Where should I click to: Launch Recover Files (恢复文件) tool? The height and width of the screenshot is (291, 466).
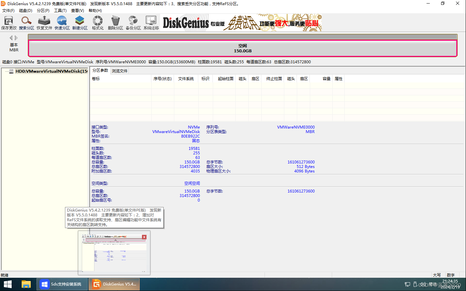[x=44, y=23]
